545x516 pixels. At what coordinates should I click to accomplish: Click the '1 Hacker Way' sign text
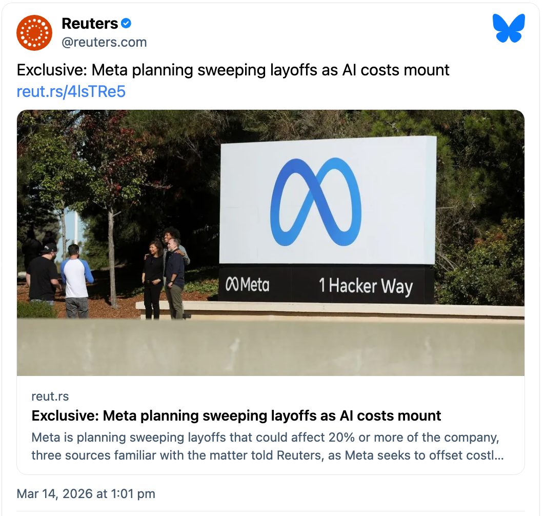coord(366,286)
